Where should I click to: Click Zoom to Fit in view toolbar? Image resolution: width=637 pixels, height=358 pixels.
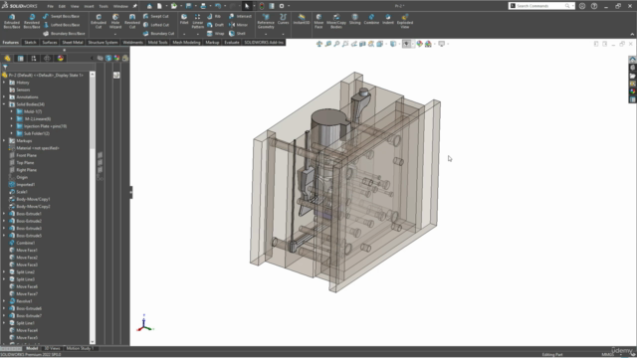click(319, 44)
